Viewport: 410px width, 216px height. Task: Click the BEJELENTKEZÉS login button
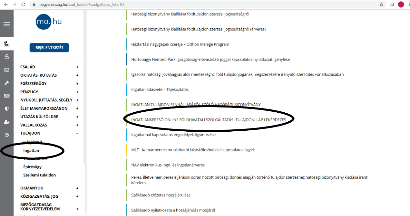pyautogui.click(x=49, y=48)
